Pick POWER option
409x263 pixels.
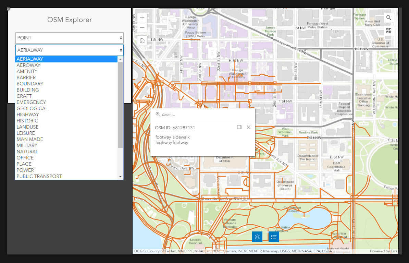coord(66,170)
